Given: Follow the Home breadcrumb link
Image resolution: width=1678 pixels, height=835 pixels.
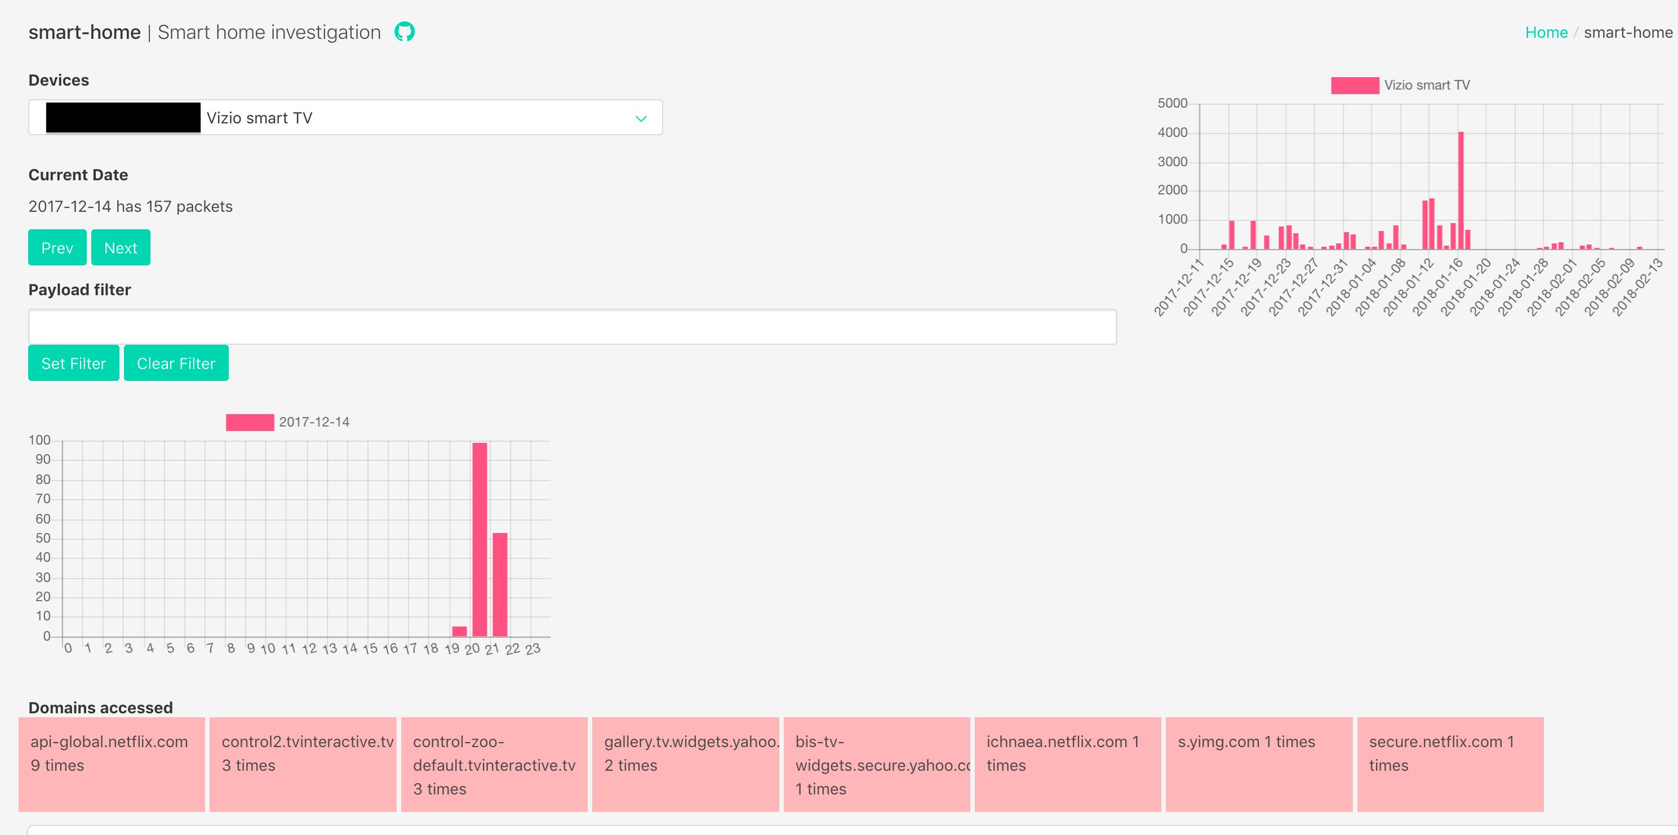Looking at the screenshot, I should pyautogui.click(x=1546, y=33).
